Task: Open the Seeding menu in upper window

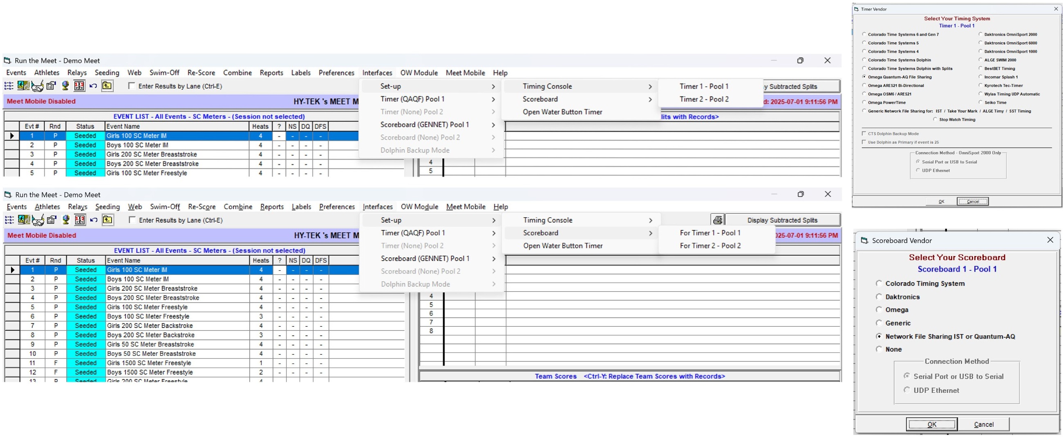Action: pyautogui.click(x=107, y=73)
